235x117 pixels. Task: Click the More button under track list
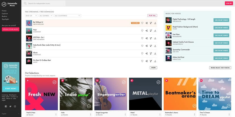[x=153, y=68]
